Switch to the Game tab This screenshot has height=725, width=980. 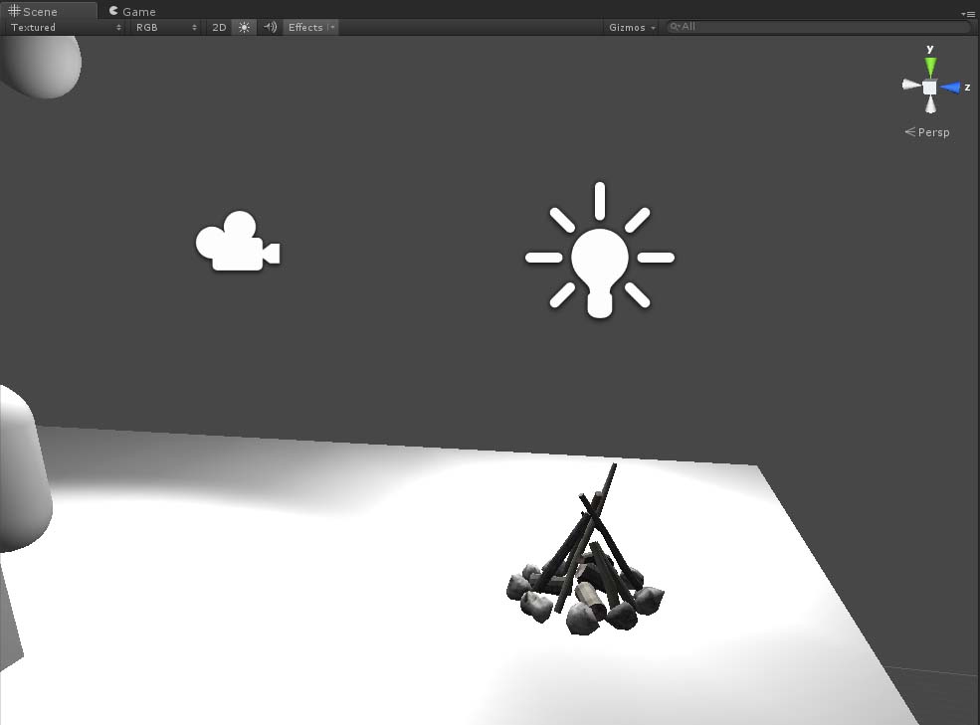132,11
